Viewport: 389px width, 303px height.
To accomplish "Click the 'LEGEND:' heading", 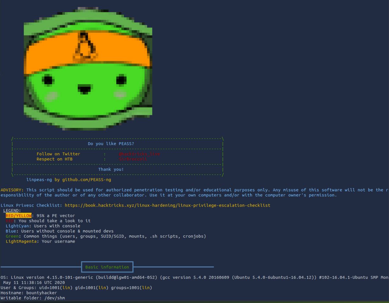I will click(x=12, y=211).
